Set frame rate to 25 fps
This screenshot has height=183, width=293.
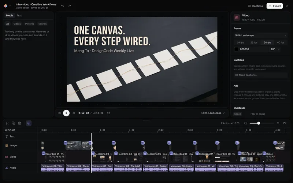click(254, 42)
